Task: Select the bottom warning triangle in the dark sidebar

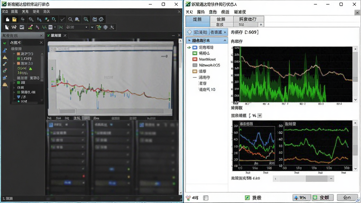Action: point(5,85)
